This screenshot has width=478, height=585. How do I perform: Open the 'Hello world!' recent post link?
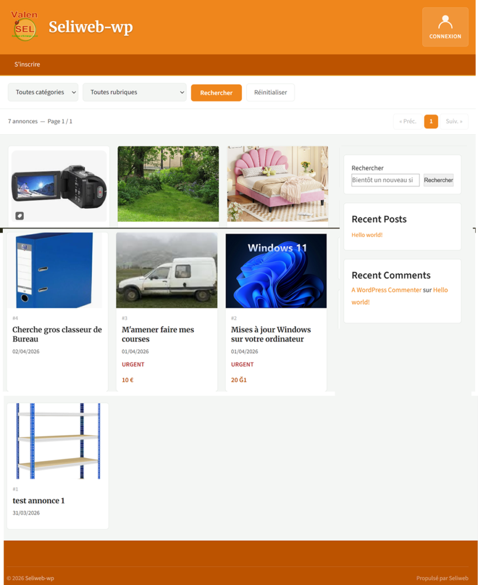pos(367,235)
